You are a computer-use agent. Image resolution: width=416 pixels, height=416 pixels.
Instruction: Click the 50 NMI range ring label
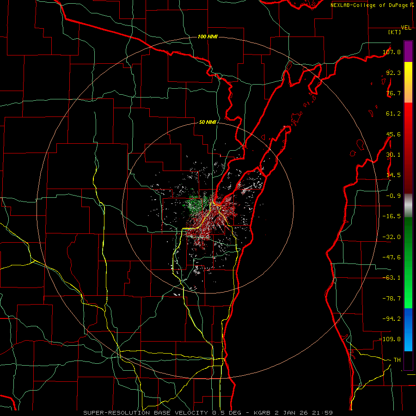[x=208, y=122]
